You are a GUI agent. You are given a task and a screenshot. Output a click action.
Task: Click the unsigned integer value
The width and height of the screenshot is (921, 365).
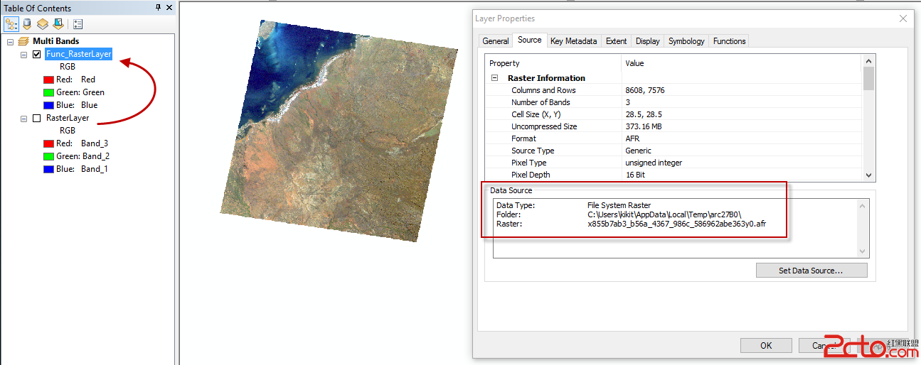click(654, 163)
